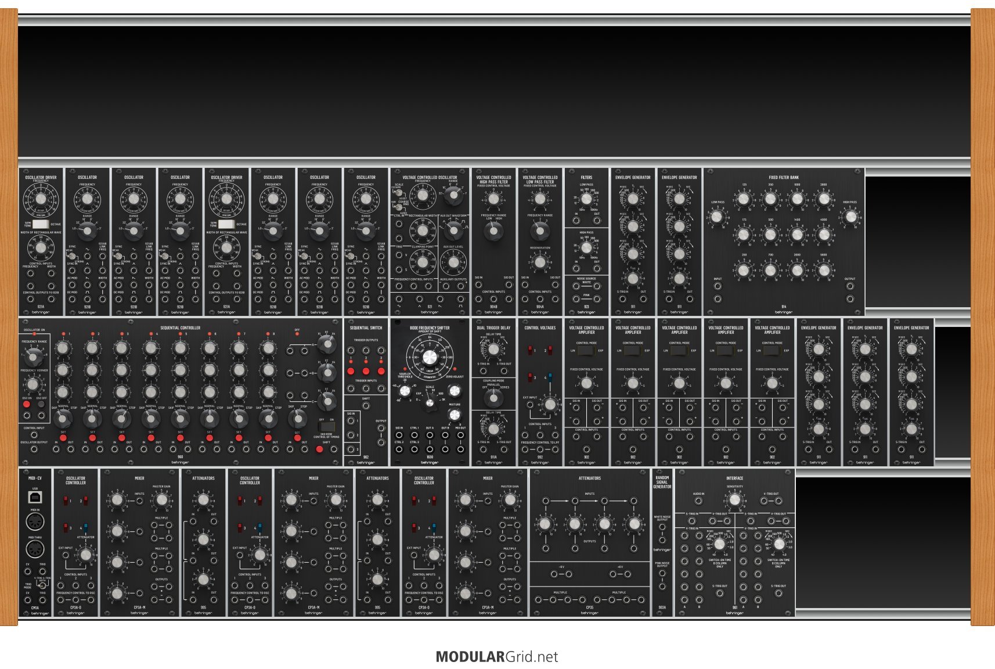The width and height of the screenshot is (995, 669).
Task: Toggle red switch 1 on leftmost Oscillator Controller
Action: (66, 501)
